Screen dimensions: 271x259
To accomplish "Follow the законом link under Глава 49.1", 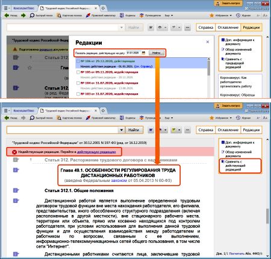I will (119, 181).
